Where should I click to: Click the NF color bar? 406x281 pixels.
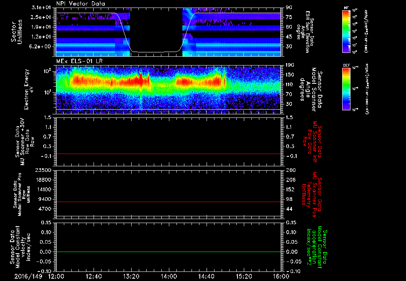coord(347,31)
